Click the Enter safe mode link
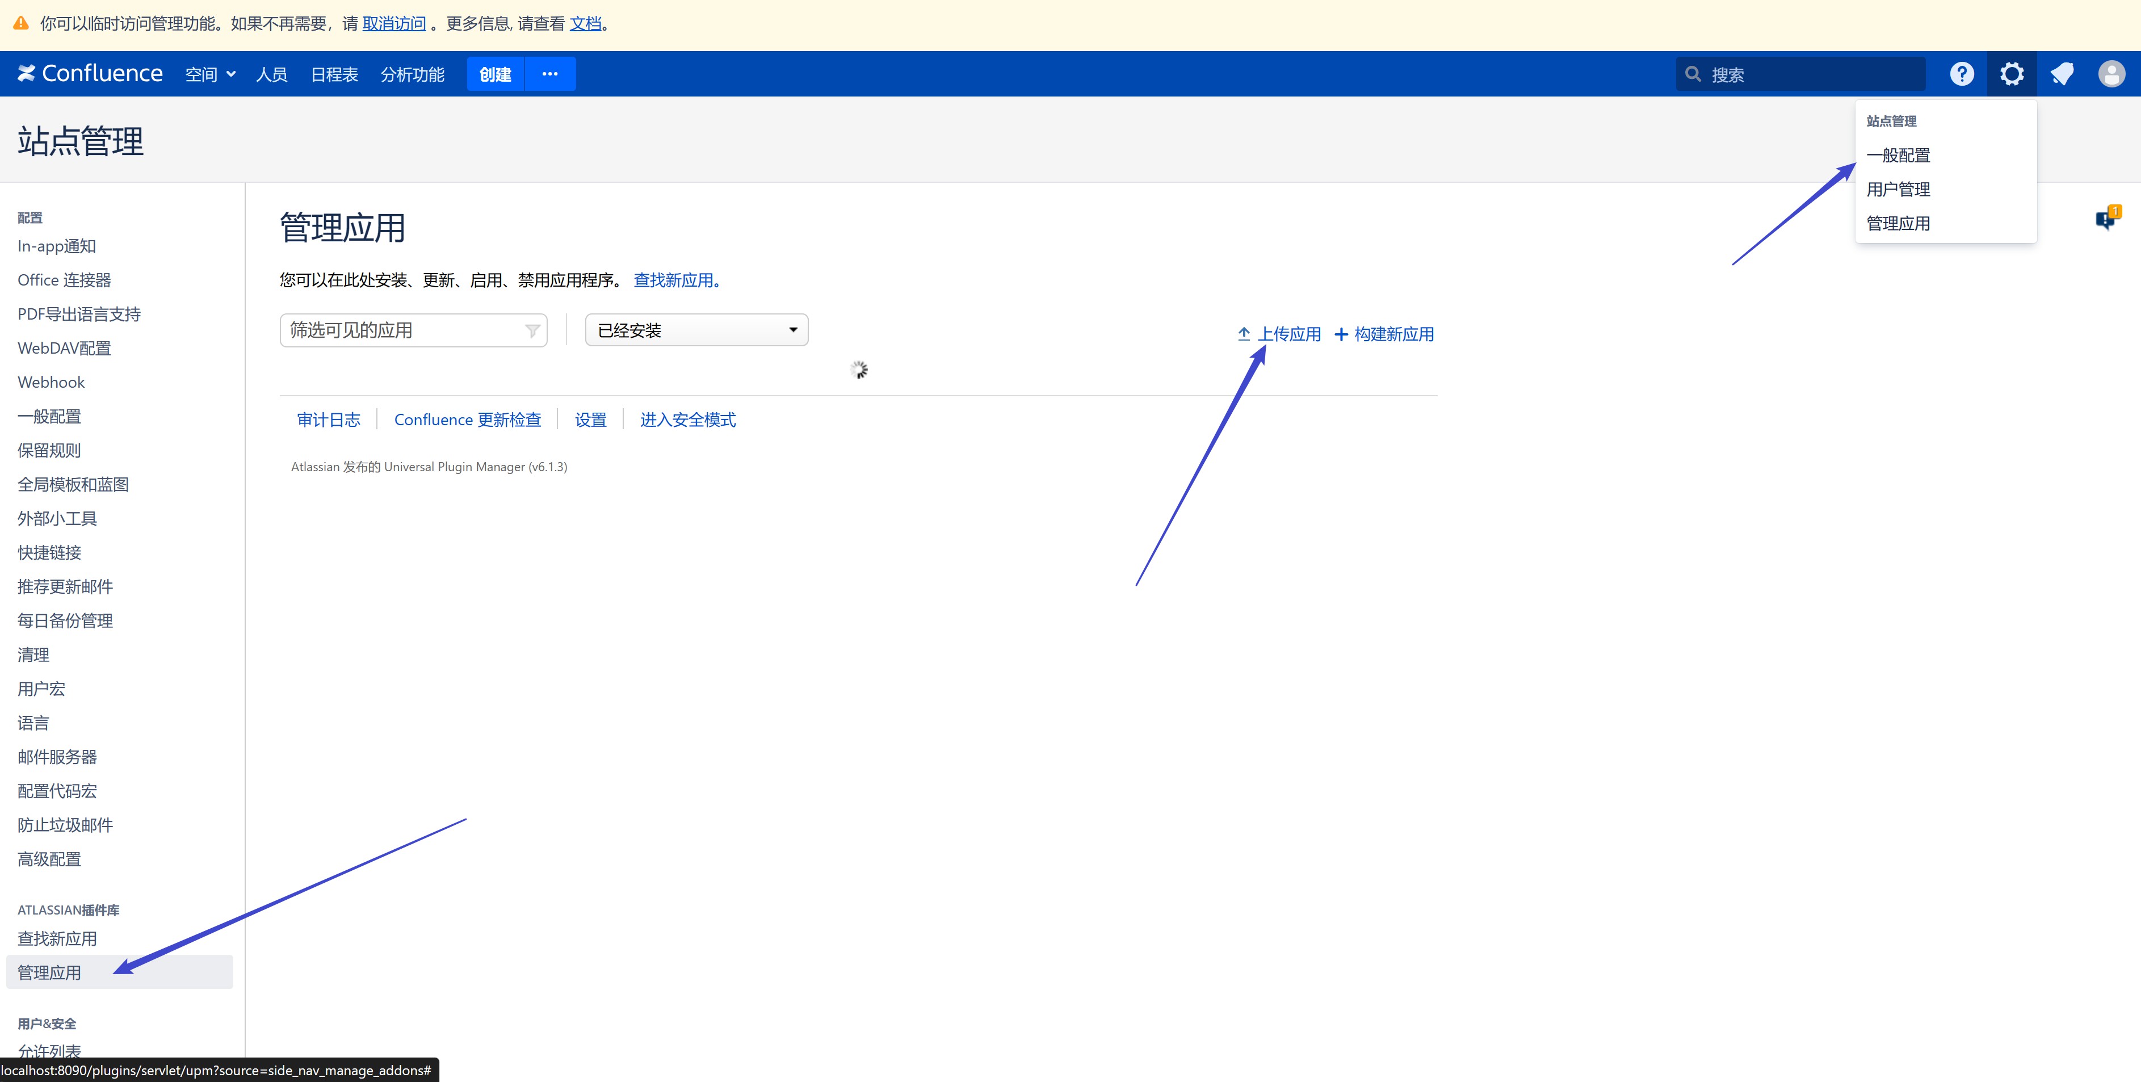Image resolution: width=2141 pixels, height=1082 pixels. tap(687, 420)
